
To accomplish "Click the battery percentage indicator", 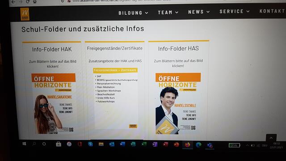I will click(234, 145).
